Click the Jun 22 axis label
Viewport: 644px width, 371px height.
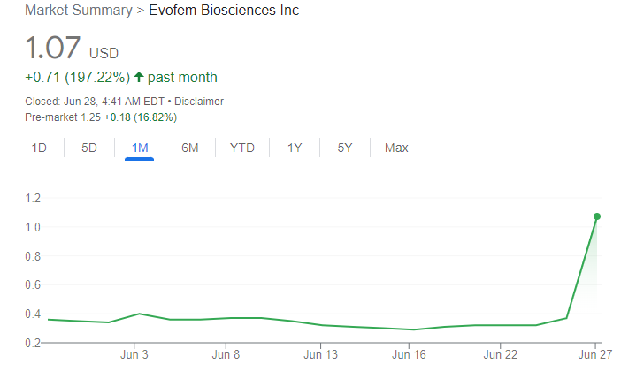[x=501, y=356]
